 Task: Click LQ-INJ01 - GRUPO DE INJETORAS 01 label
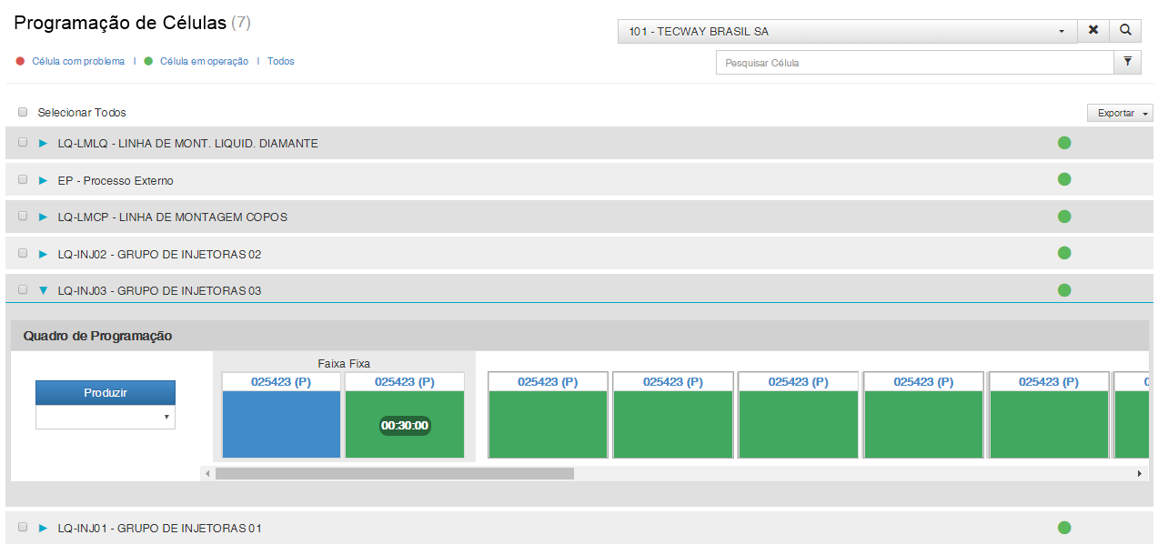tap(159, 529)
